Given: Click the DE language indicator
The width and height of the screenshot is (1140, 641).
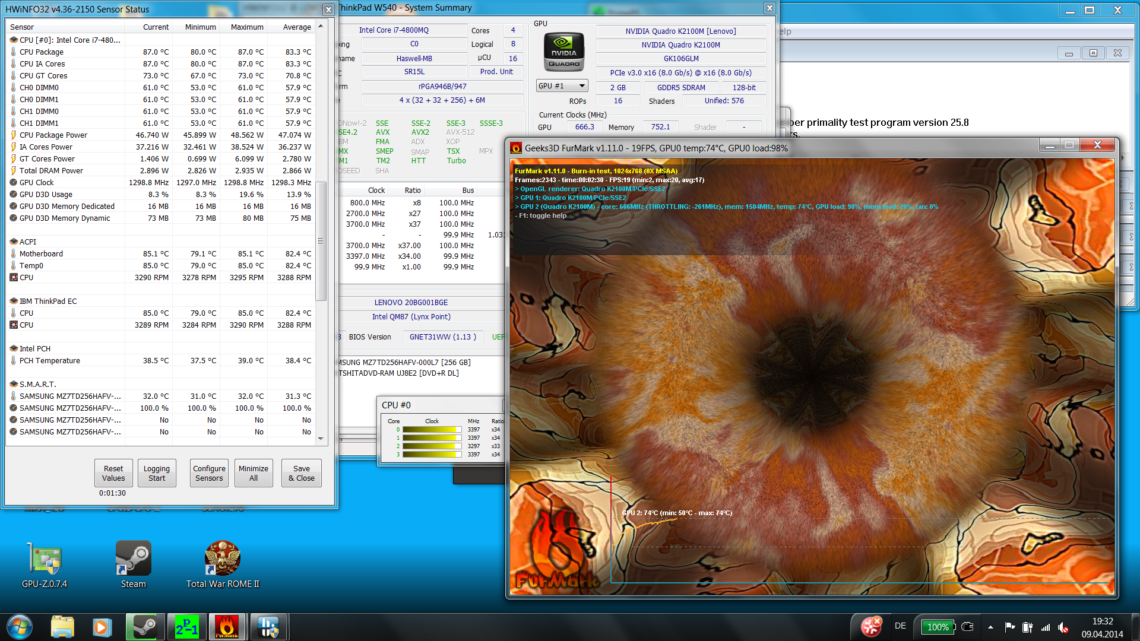Looking at the screenshot, I should coord(900,626).
